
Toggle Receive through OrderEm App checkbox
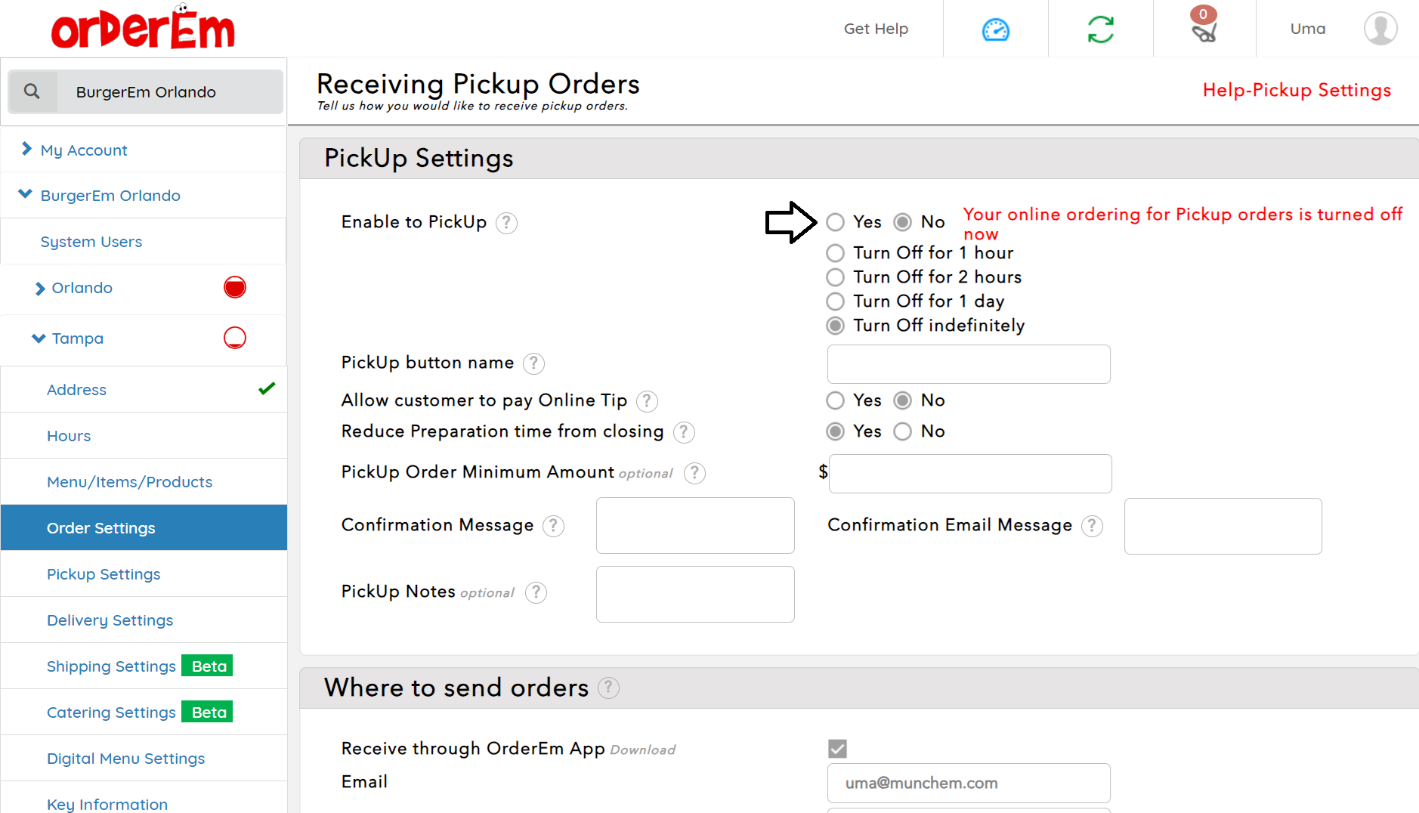coord(837,749)
